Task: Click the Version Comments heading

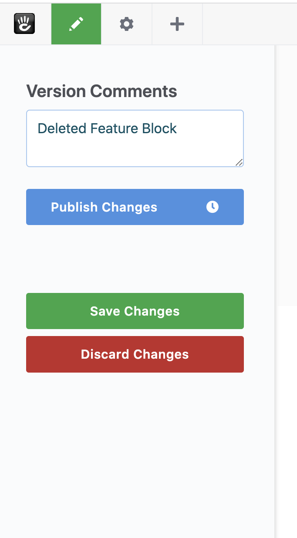Action: coord(102,91)
